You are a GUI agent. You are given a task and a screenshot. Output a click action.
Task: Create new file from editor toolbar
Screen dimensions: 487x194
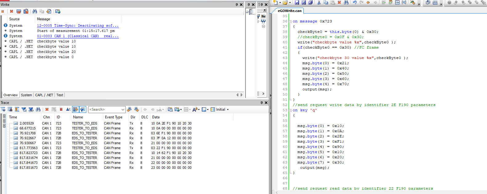point(275,2)
